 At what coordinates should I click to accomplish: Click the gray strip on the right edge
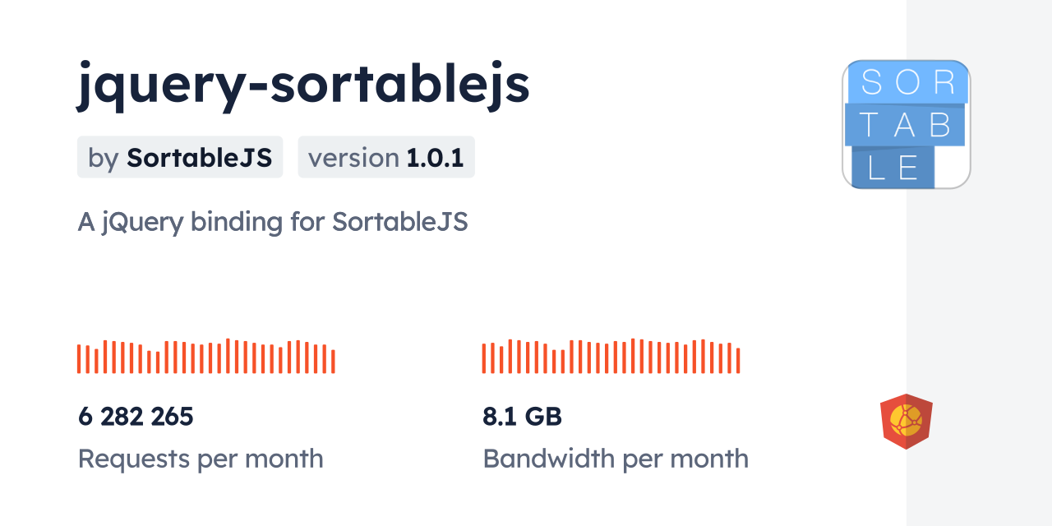pyautogui.click(x=979, y=263)
